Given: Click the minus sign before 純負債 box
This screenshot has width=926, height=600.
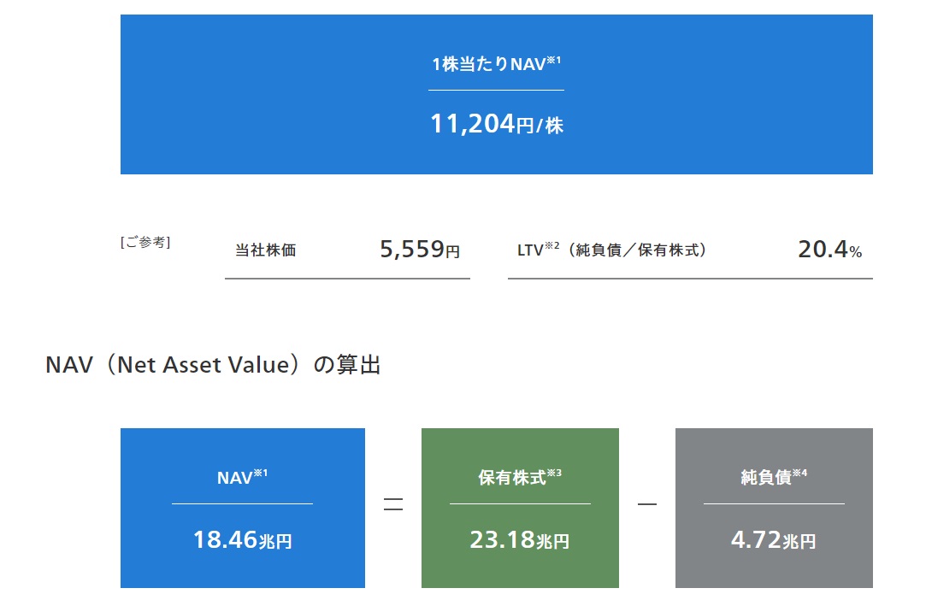Looking at the screenshot, I should pos(647,505).
